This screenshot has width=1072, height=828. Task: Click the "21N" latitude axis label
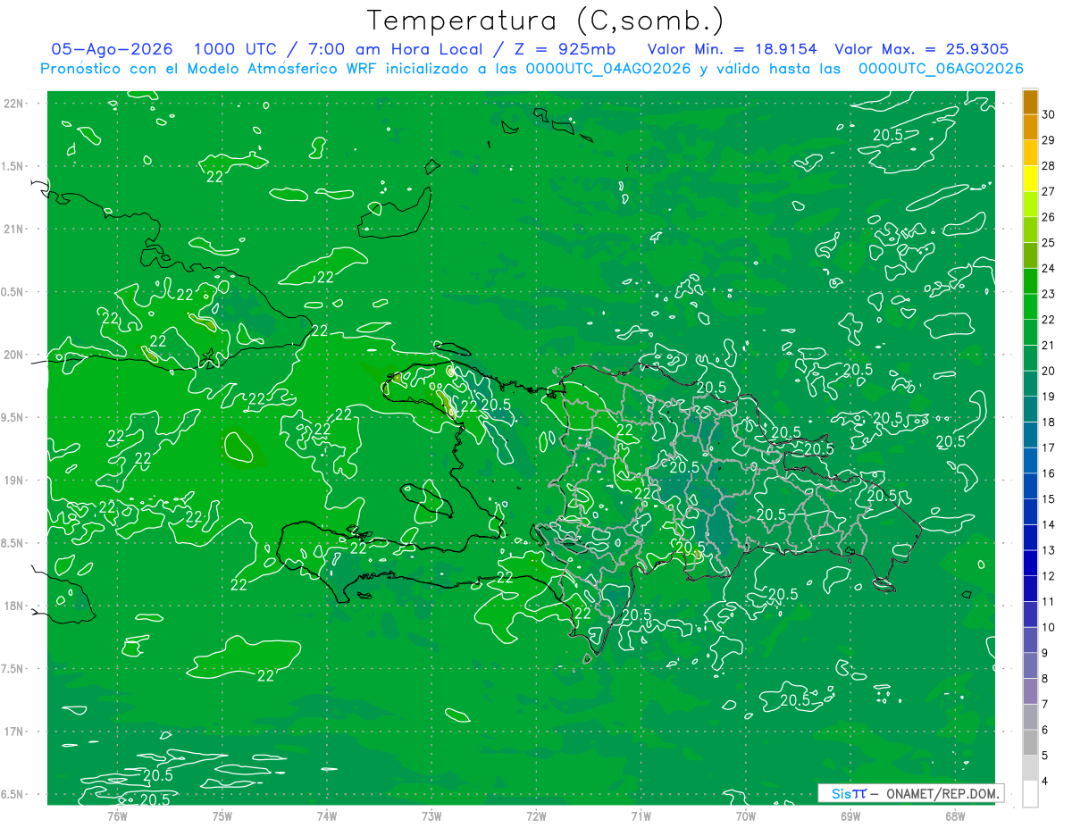pos(14,230)
